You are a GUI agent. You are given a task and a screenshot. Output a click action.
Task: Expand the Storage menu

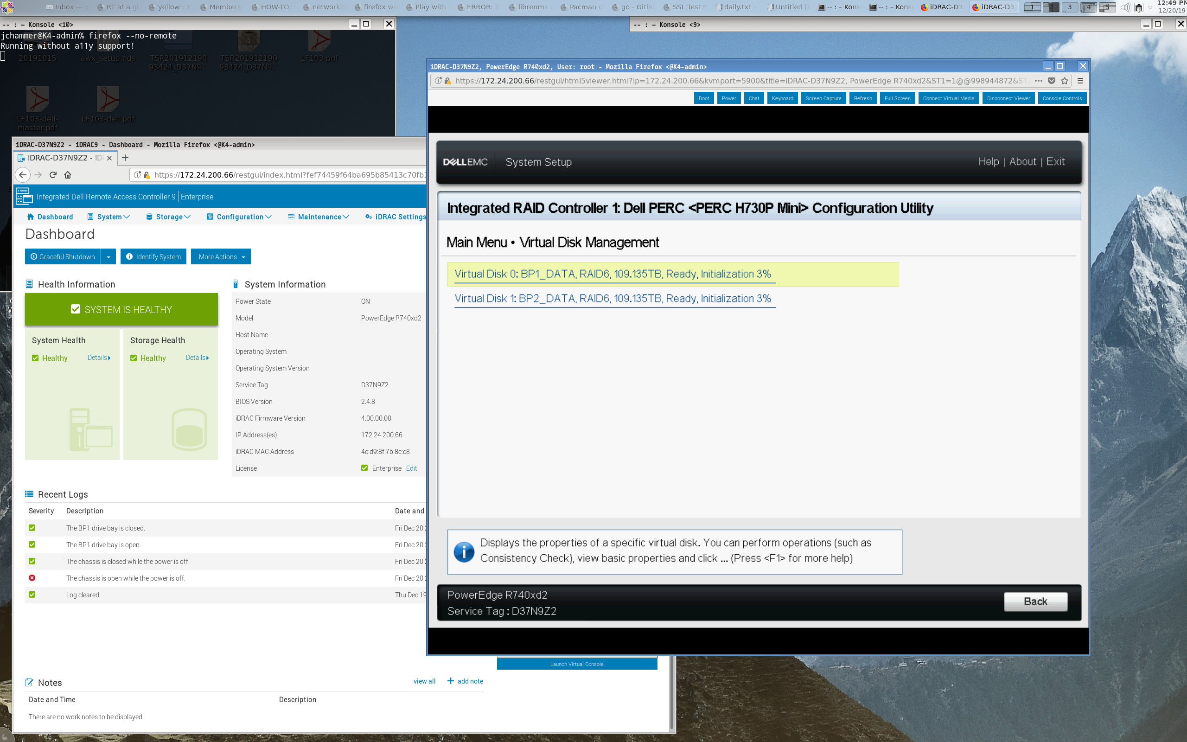point(168,217)
